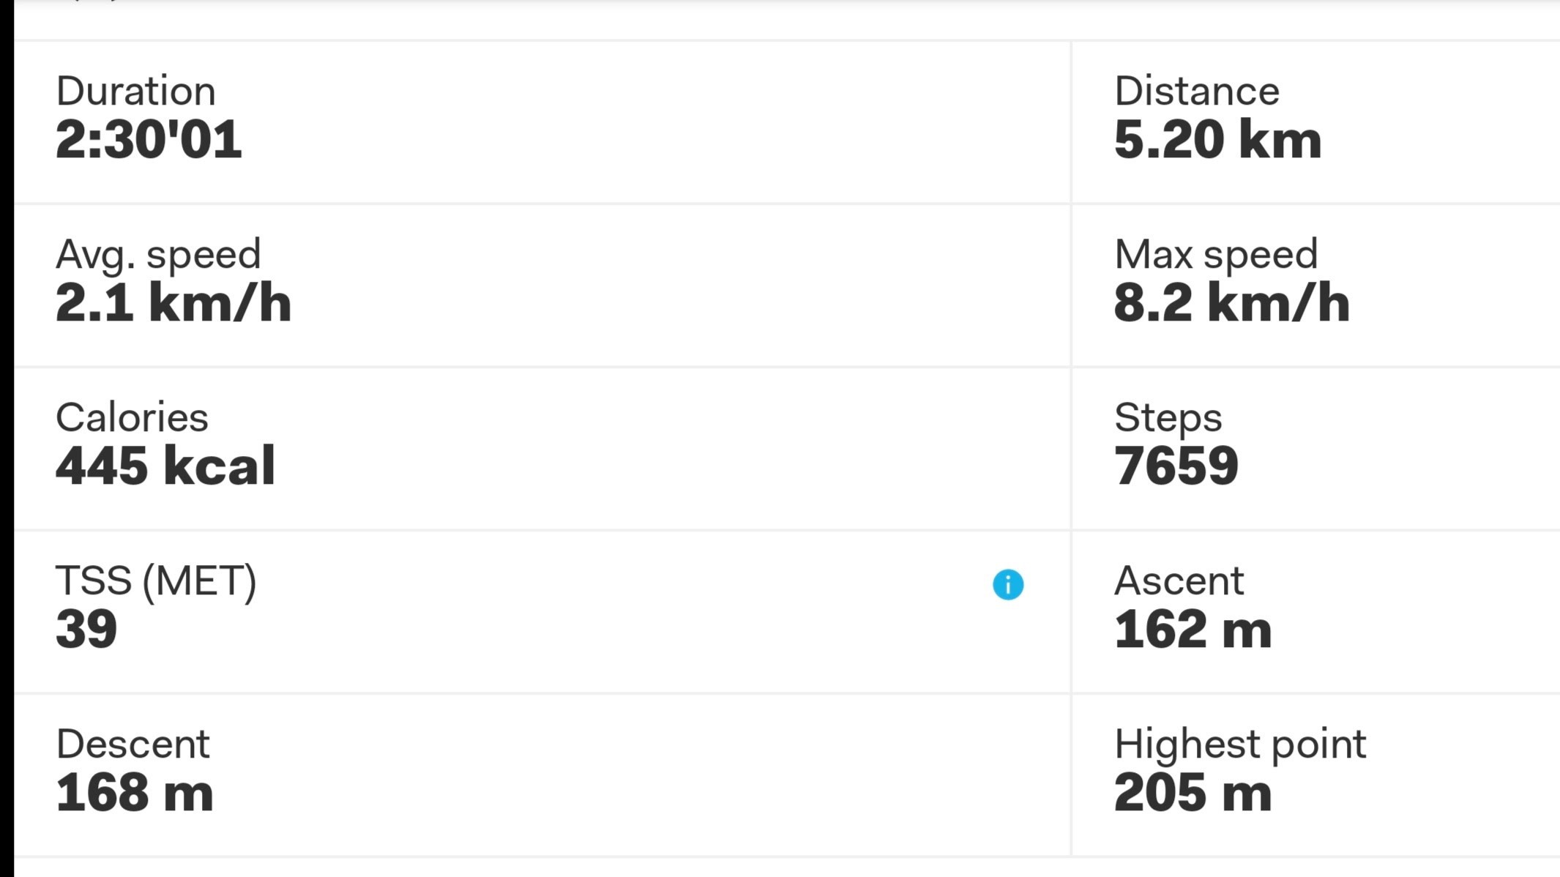
Task: Tap the 445 kcal value
Action: [x=165, y=466]
